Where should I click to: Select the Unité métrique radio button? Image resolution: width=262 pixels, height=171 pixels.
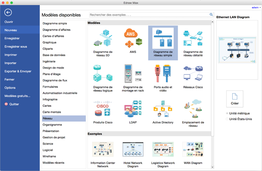pos(227,113)
